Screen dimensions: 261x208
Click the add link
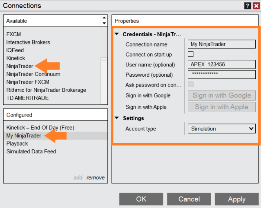pyautogui.click(x=78, y=177)
